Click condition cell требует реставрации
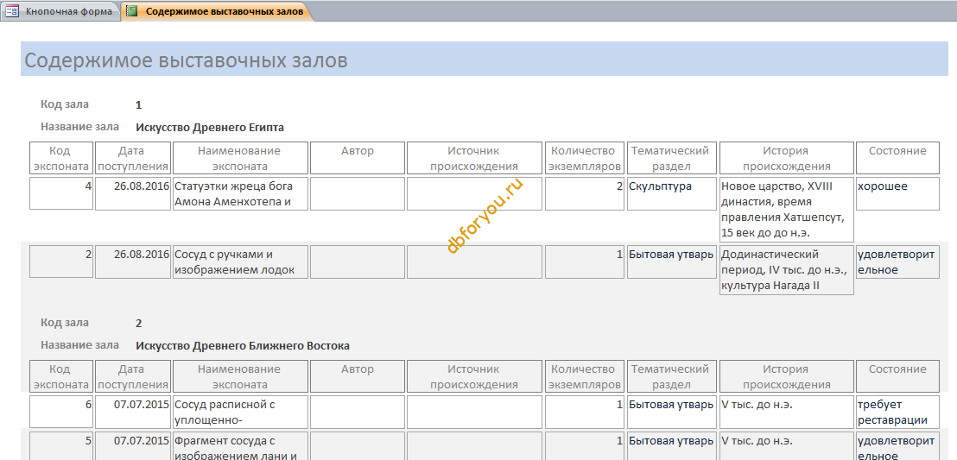Screen dimensions: 957x460 click(x=897, y=411)
